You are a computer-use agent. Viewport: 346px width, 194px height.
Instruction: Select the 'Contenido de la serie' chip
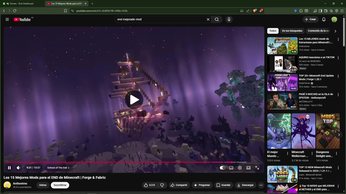[319, 31]
